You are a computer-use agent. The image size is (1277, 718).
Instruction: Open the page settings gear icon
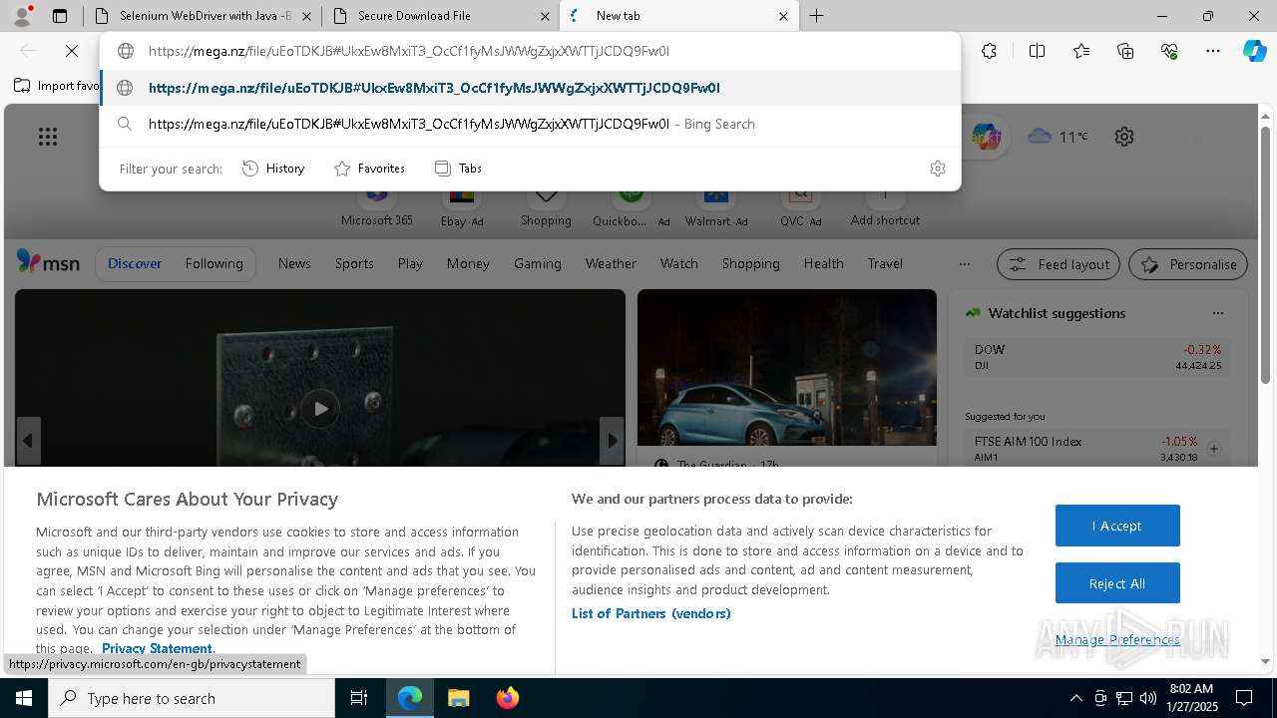pos(1124,137)
